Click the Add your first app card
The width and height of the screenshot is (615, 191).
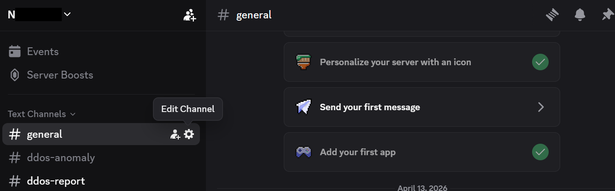(x=357, y=152)
